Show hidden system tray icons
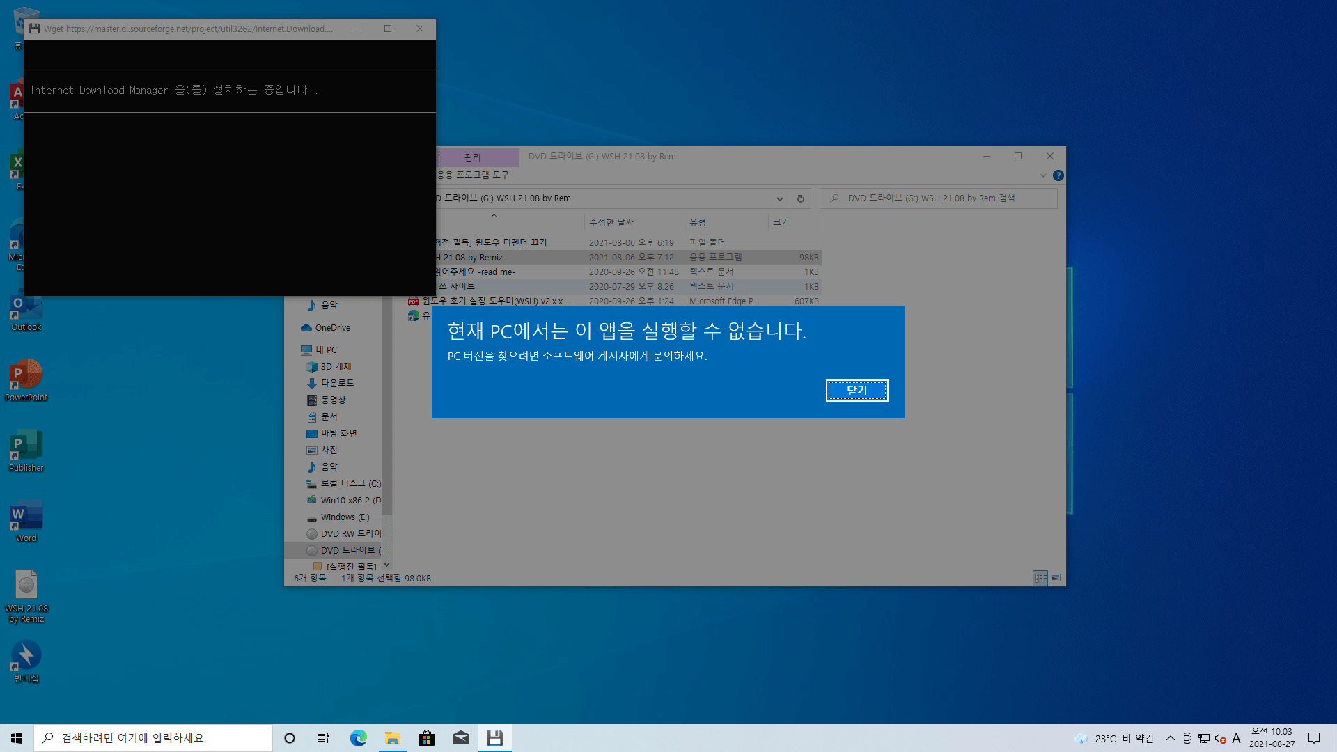1337x752 pixels. click(x=1170, y=738)
